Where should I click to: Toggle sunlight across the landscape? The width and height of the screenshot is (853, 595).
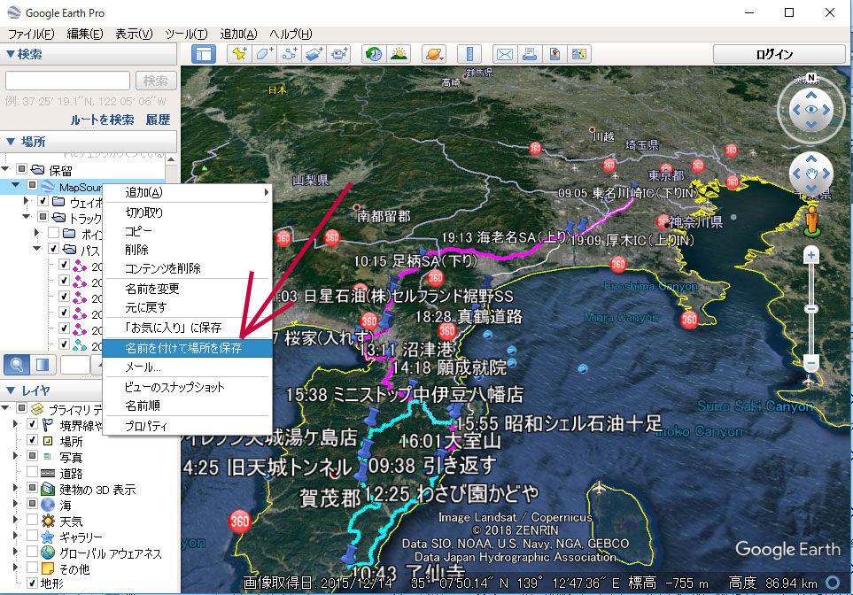(x=399, y=54)
